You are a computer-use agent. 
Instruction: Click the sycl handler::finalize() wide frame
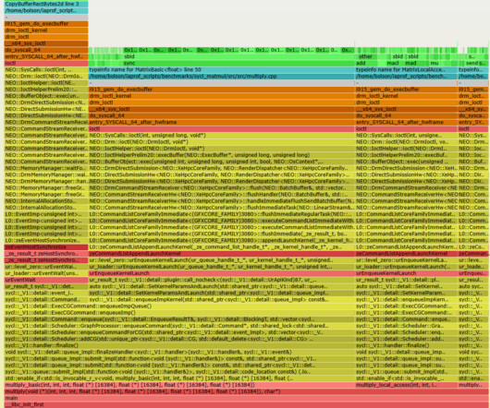coord(179,345)
